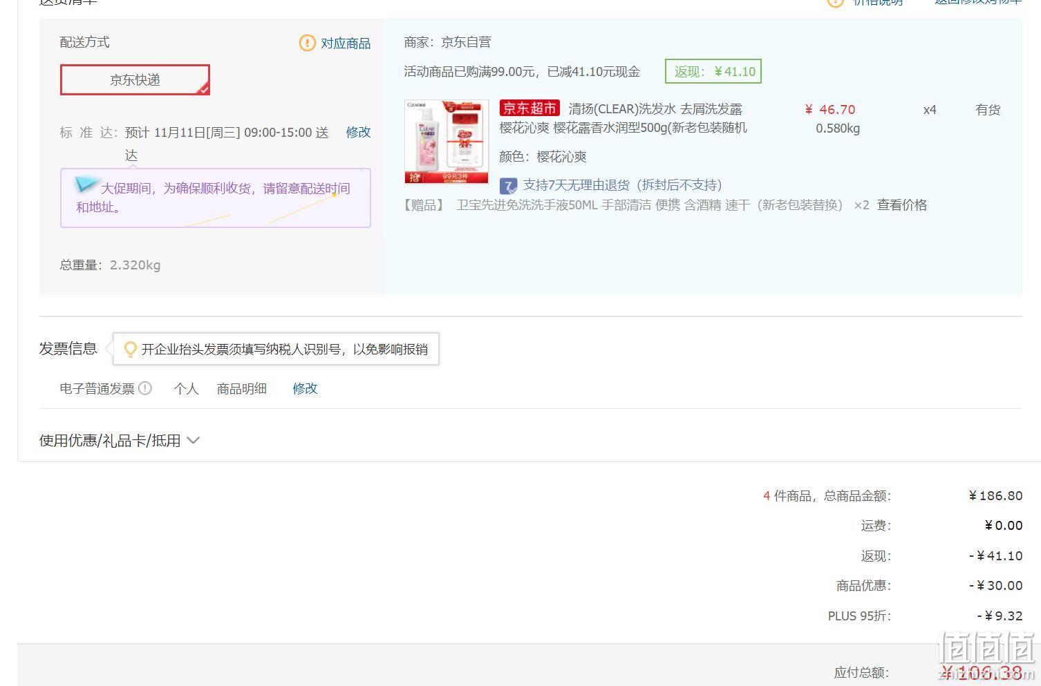
Task: Click 修改 for invoice information
Action: click(x=305, y=388)
